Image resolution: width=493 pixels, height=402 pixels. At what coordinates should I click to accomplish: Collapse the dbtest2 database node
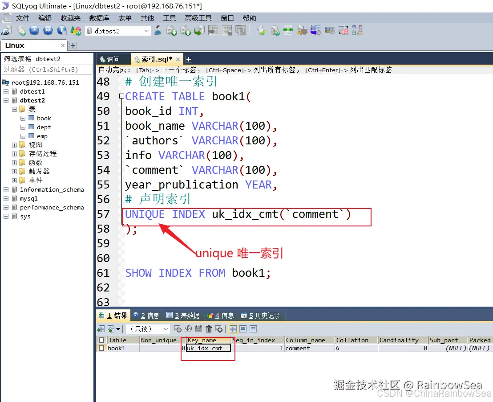6,100
